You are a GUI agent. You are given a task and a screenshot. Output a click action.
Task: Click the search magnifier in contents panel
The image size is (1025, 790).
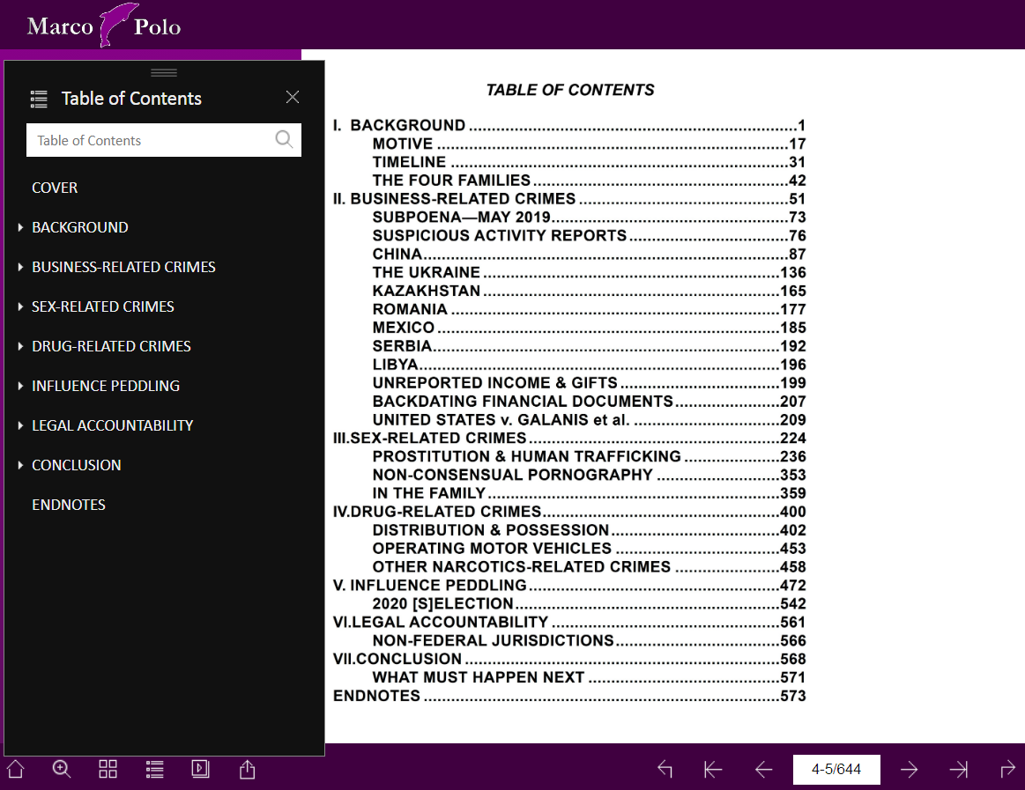click(284, 139)
